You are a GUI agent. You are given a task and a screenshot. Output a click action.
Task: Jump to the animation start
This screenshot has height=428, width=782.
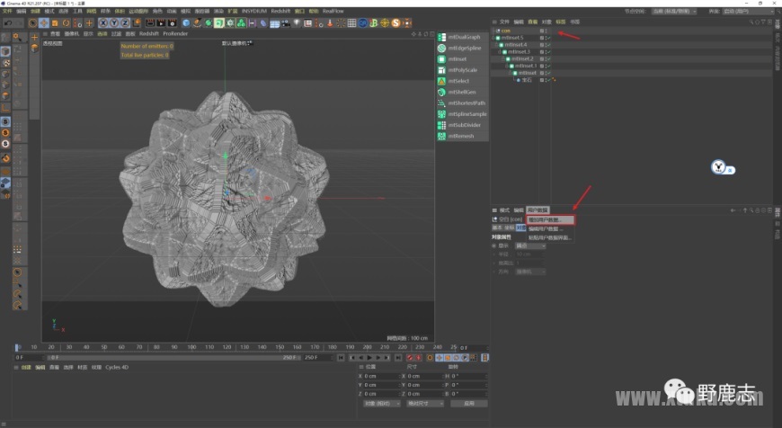coord(342,358)
